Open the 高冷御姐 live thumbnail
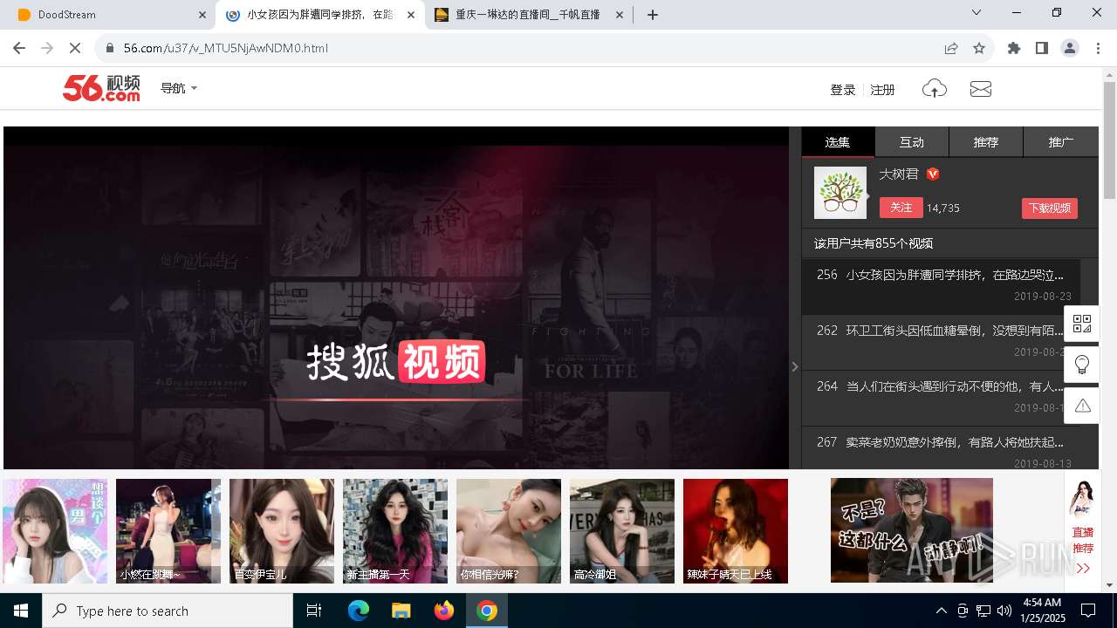The height and width of the screenshot is (628, 1117). coord(622,530)
